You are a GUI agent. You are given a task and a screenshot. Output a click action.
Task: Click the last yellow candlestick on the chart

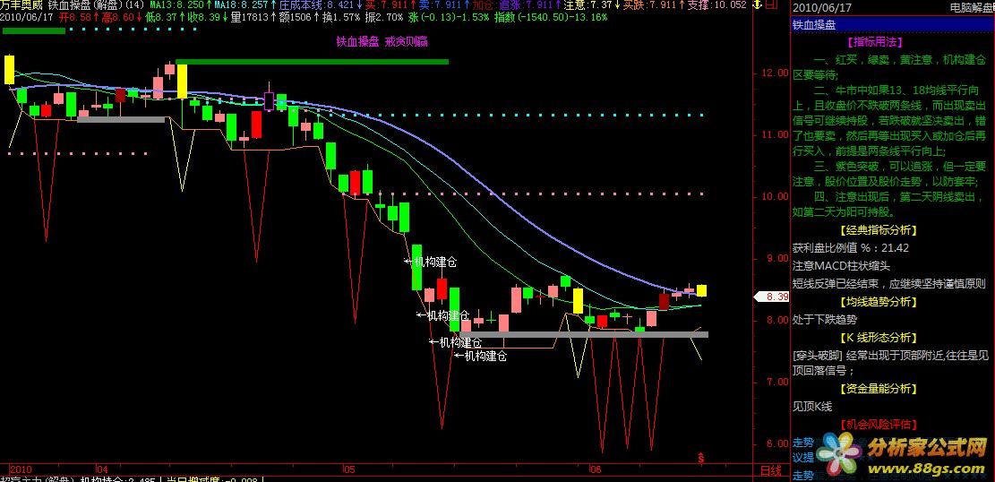[x=702, y=290]
